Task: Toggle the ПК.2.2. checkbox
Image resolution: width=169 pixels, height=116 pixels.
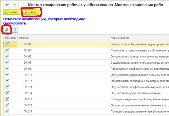Action: (7, 105)
